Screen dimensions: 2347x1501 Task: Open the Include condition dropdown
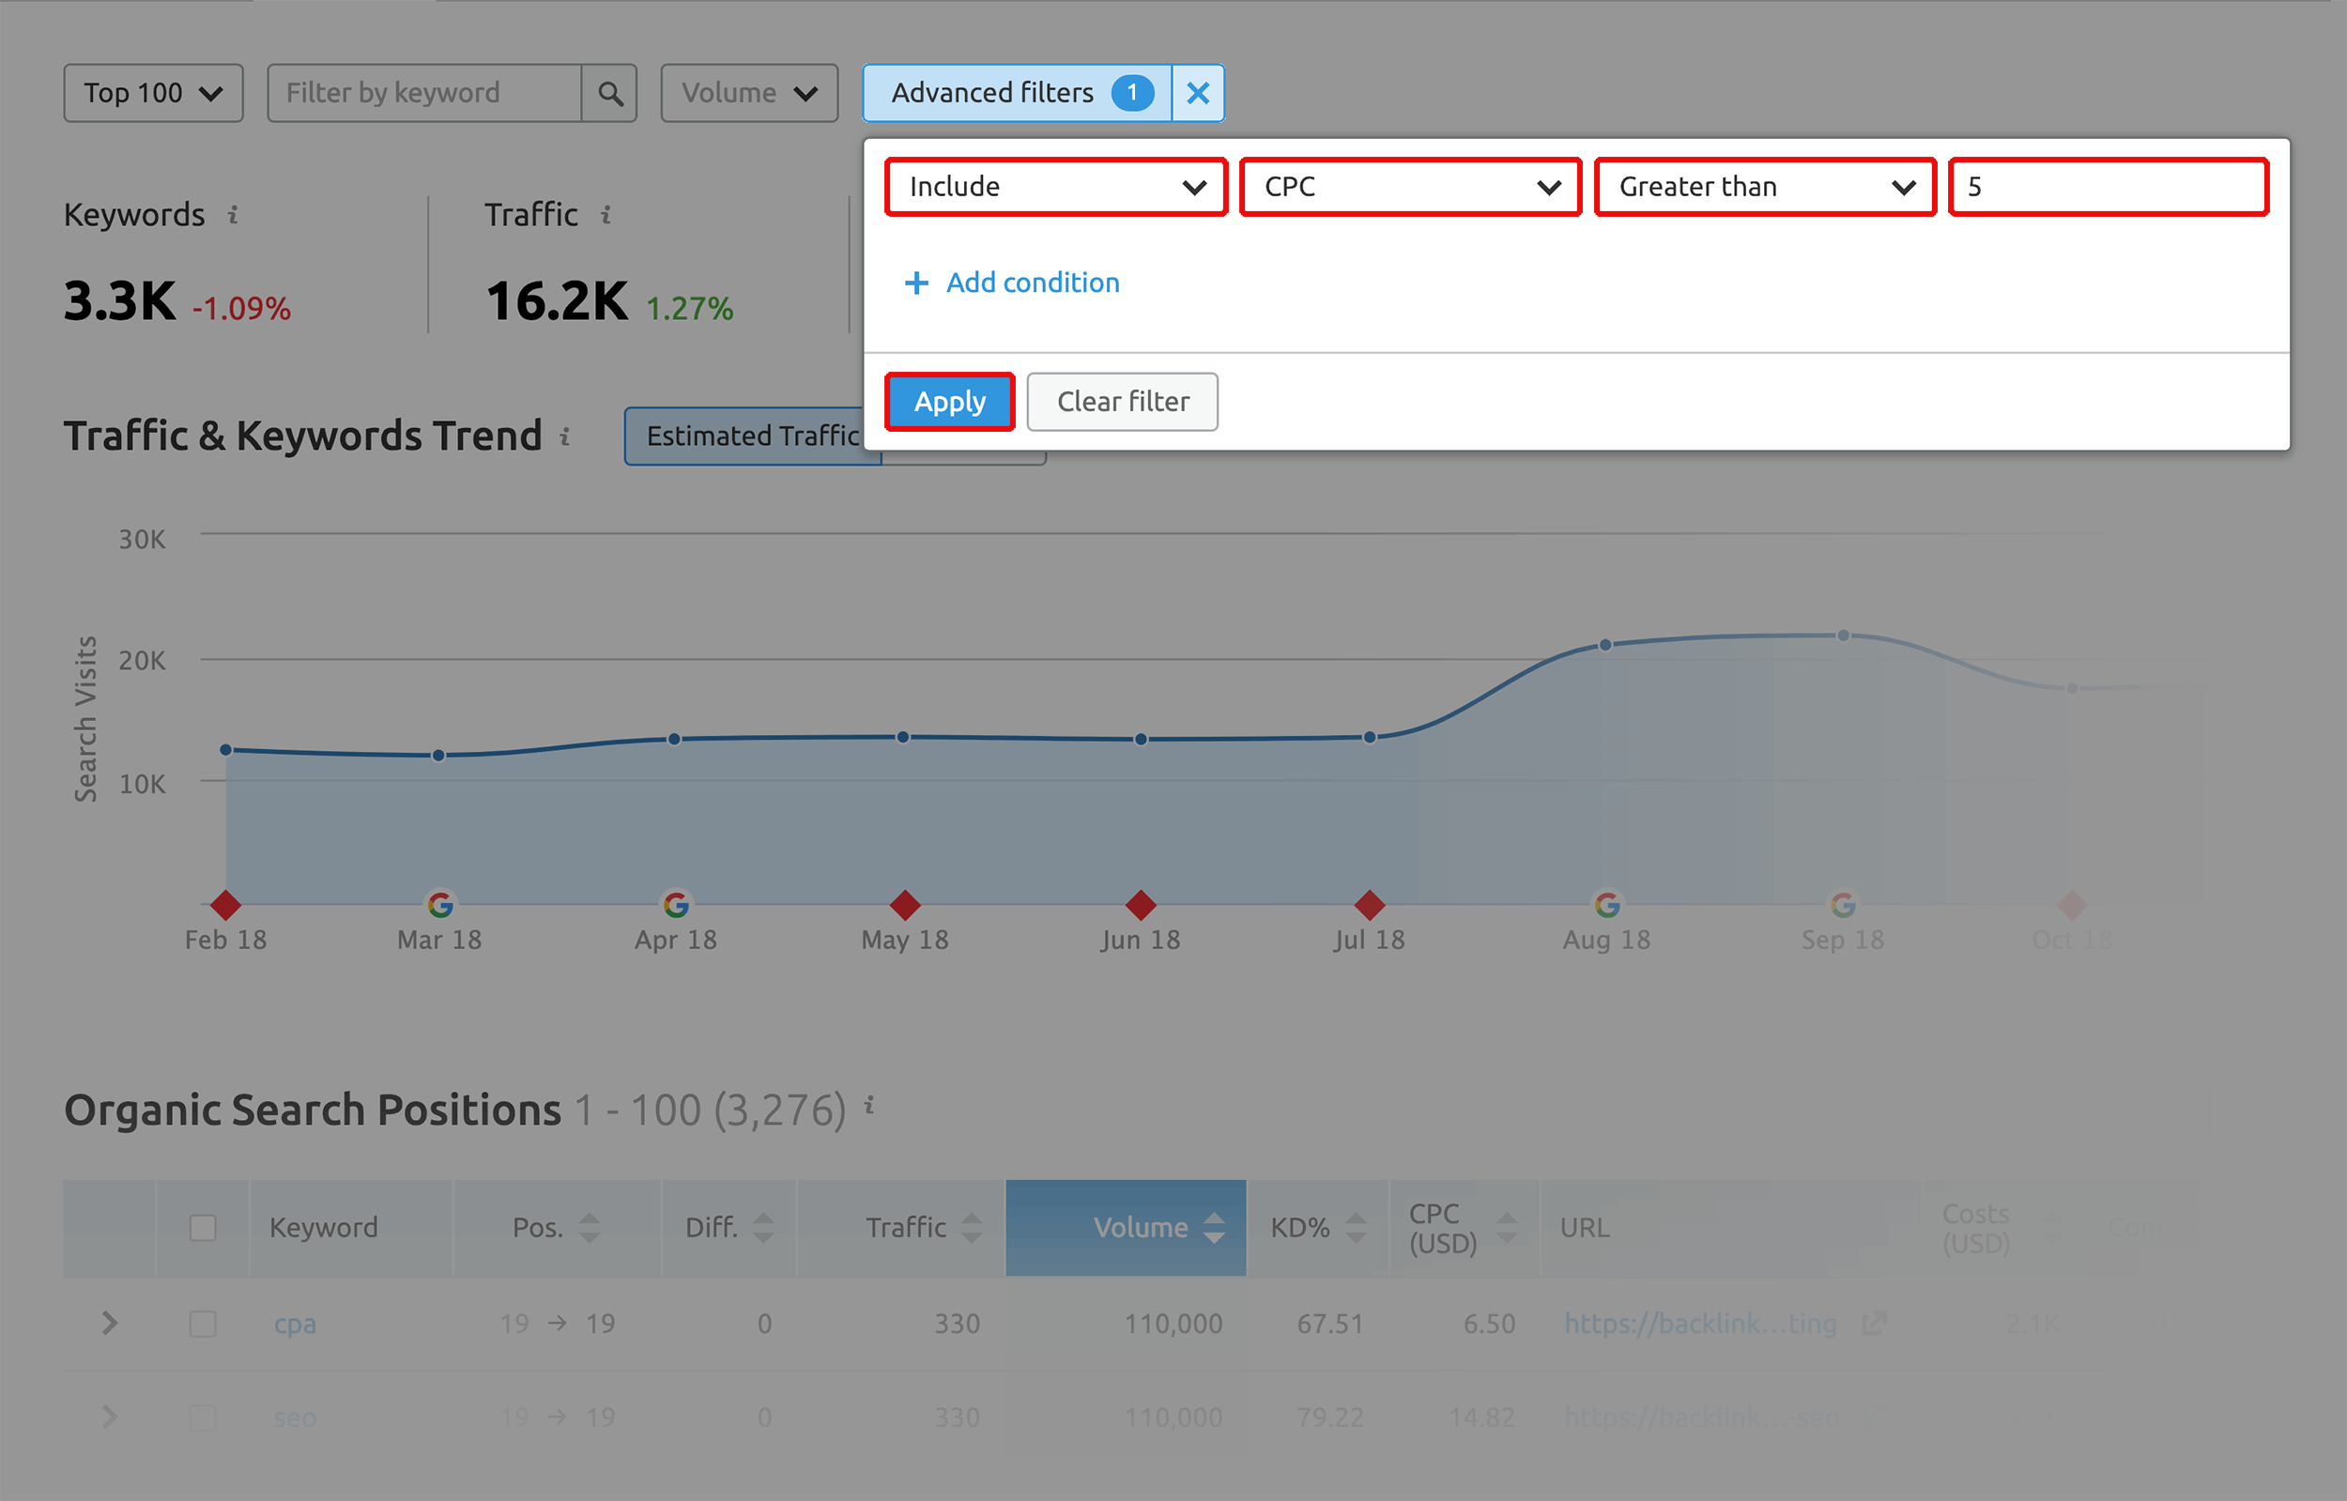coord(1057,185)
